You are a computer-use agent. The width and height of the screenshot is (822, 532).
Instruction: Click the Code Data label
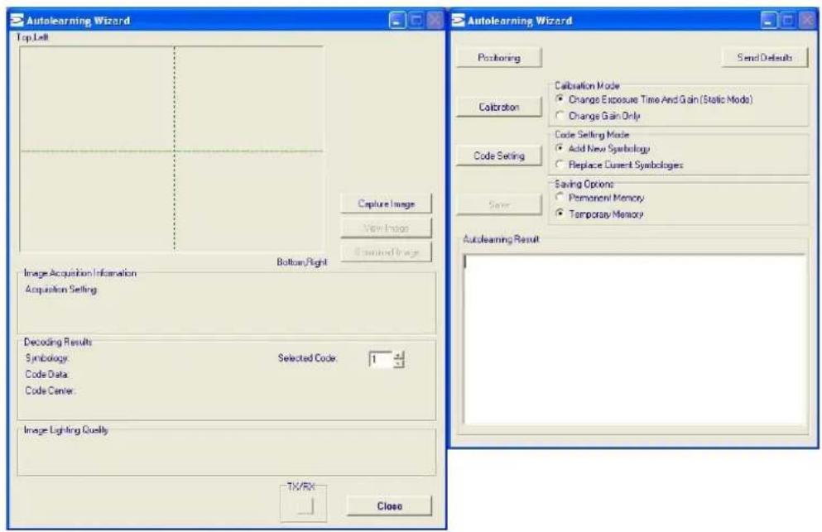pos(46,374)
